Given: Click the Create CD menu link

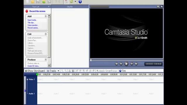Looking at the screenshot, I should click(x=33, y=66).
